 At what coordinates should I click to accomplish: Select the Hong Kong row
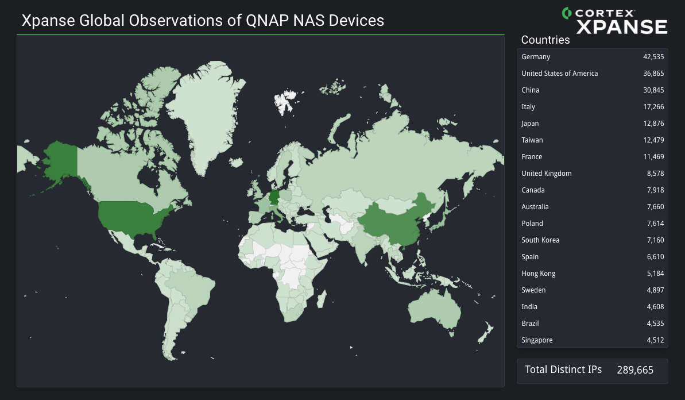pyautogui.click(x=593, y=273)
